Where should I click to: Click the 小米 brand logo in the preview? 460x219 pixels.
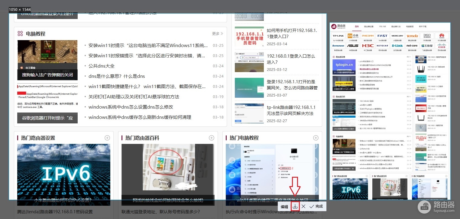pyautogui.click(x=353, y=36)
